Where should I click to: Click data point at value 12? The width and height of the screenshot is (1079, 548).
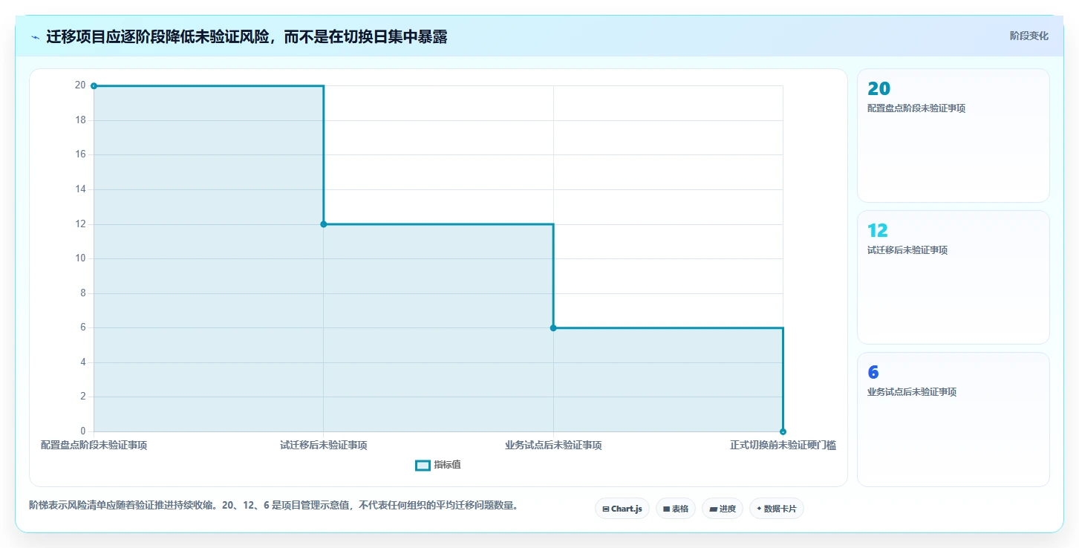323,224
